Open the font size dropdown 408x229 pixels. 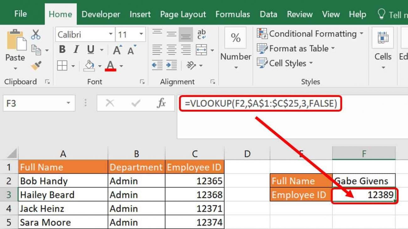[140, 35]
